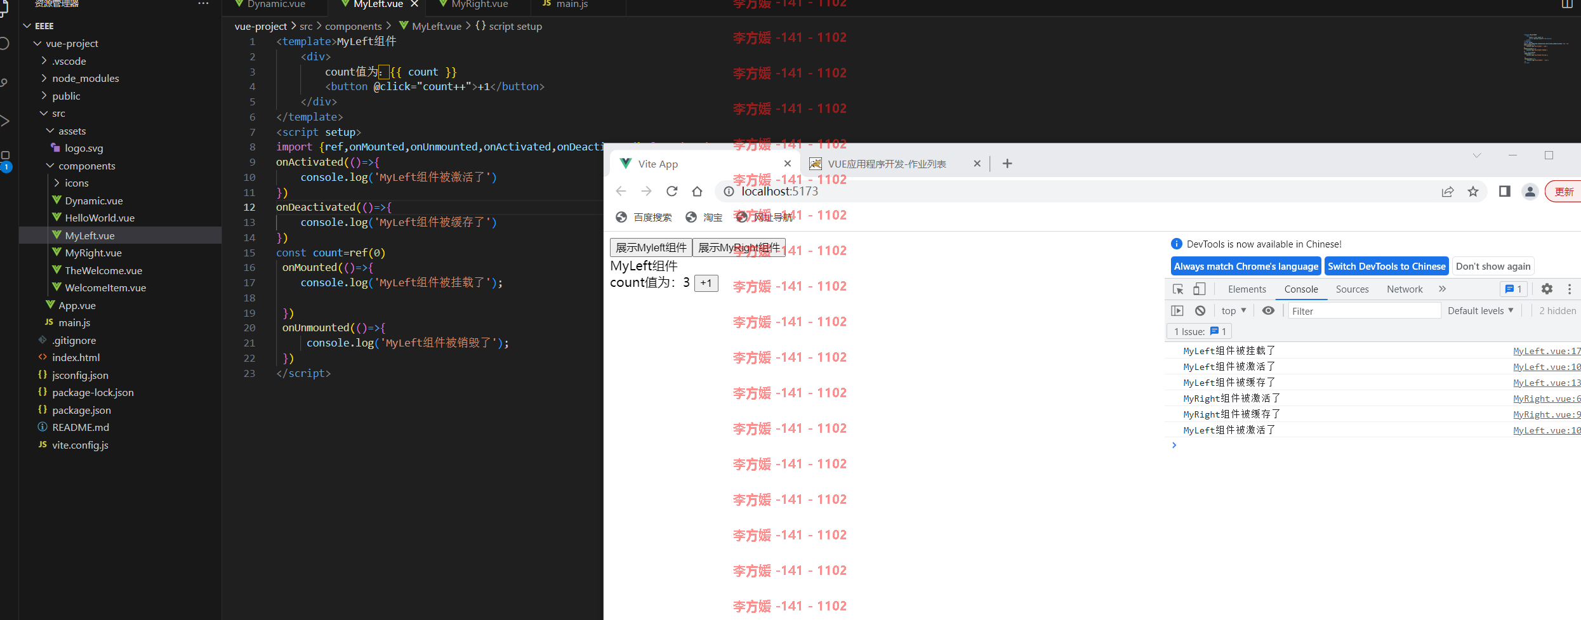Screen dimensions: 1581x620
Task: Reload the localhost page
Action: pyautogui.click(x=672, y=191)
